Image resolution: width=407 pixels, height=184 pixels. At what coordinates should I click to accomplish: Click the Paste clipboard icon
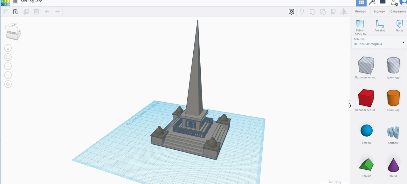[x=16, y=12]
